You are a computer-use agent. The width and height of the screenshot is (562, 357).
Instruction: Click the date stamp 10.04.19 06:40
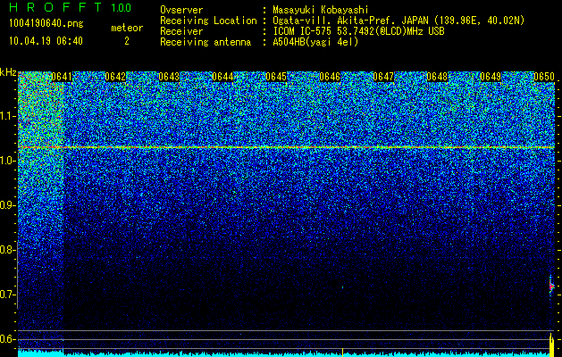coord(46,41)
